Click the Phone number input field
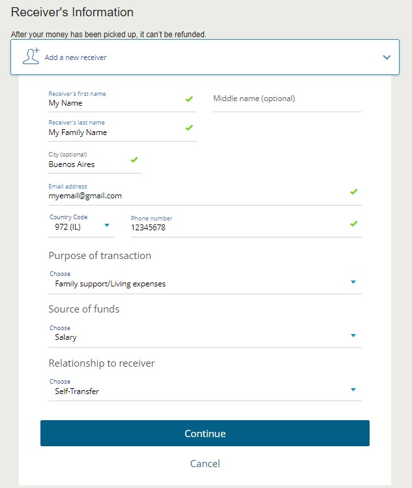Viewport: 412px width, 488px height. point(235,228)
